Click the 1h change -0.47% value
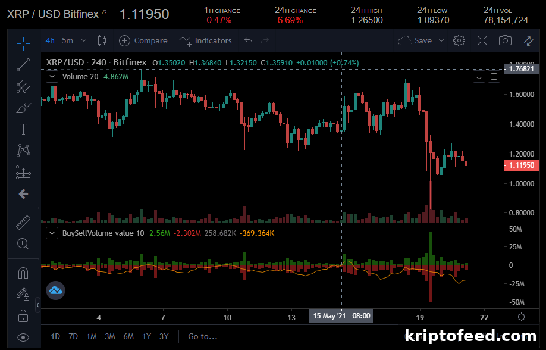The image size is (546, 350). tap(218, 21)
